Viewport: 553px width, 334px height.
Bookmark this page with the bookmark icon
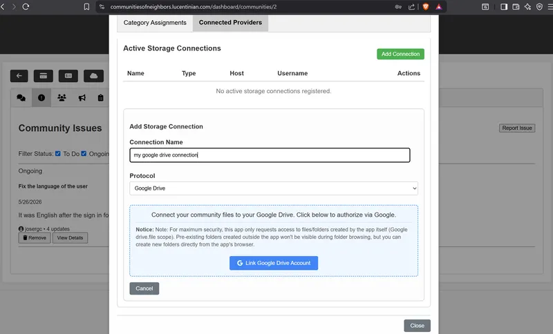(86, 7)
